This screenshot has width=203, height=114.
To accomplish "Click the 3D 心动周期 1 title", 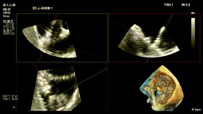I will coord(42,8).
